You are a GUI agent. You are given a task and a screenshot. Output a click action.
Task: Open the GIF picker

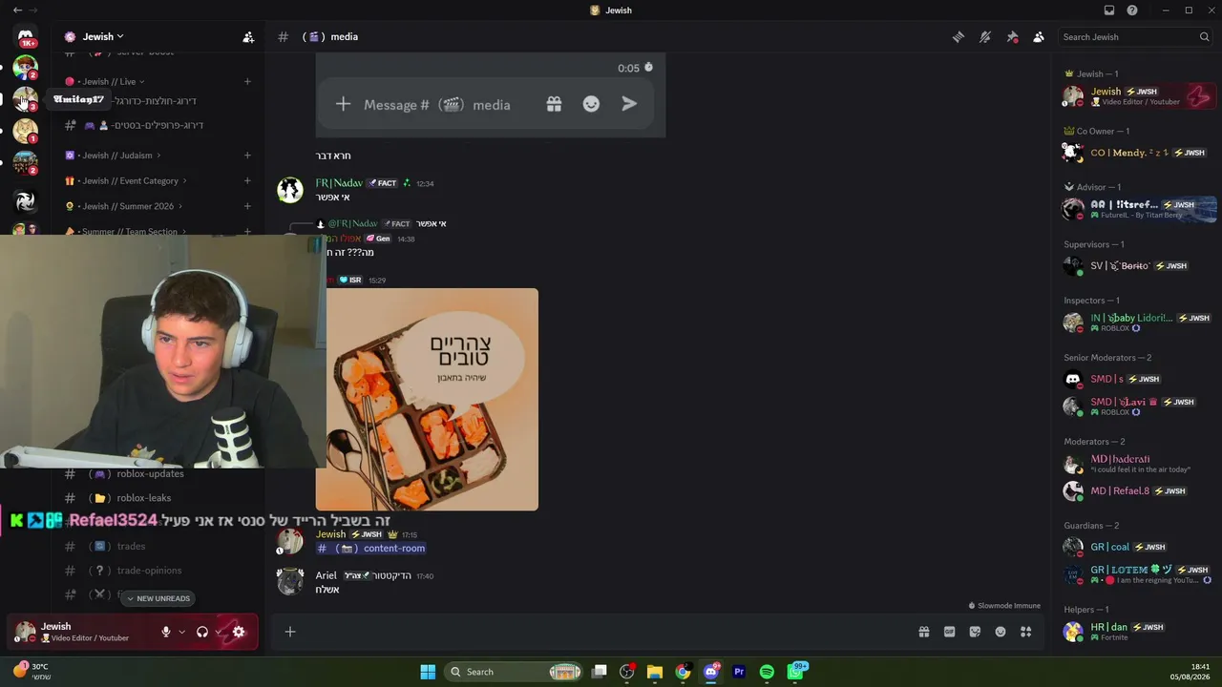[949, 632]
